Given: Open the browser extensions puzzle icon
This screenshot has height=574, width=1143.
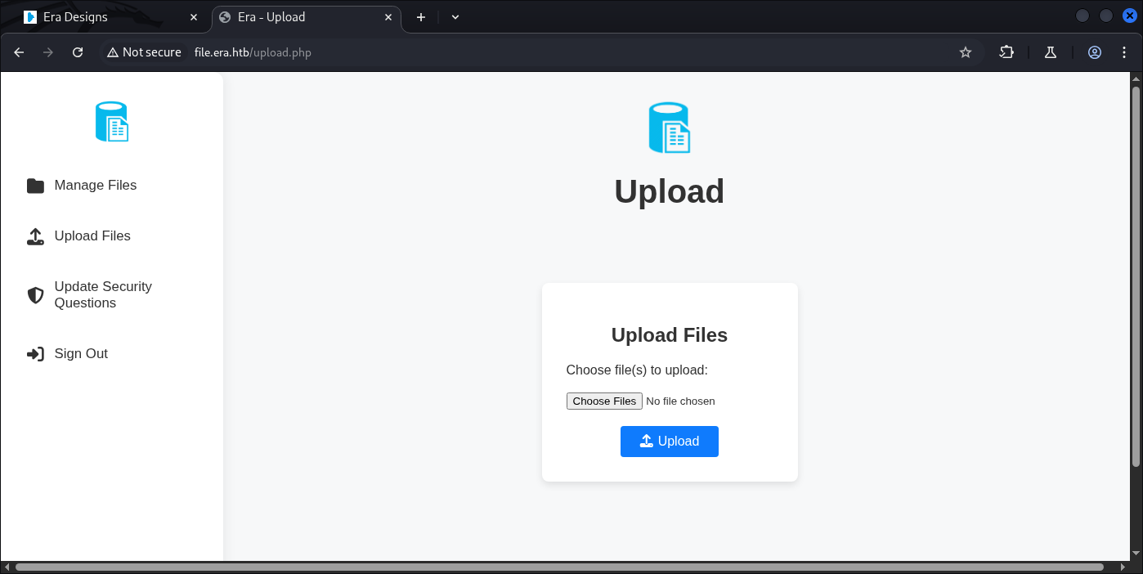Looking at the screenshot, I should tap(1006, 52).
